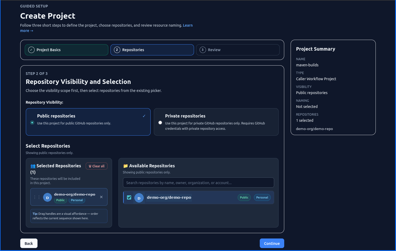Click Public repositories value in Project Summary
The height and width of the screenshot is (251, 396).
pyautogui.click(x=312, y=93)
